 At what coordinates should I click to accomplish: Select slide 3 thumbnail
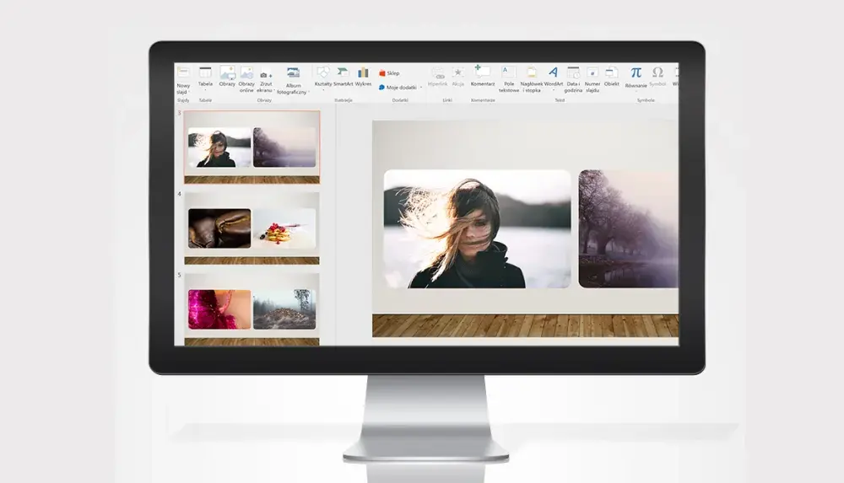pyautogui.click(x=252, y=147)
